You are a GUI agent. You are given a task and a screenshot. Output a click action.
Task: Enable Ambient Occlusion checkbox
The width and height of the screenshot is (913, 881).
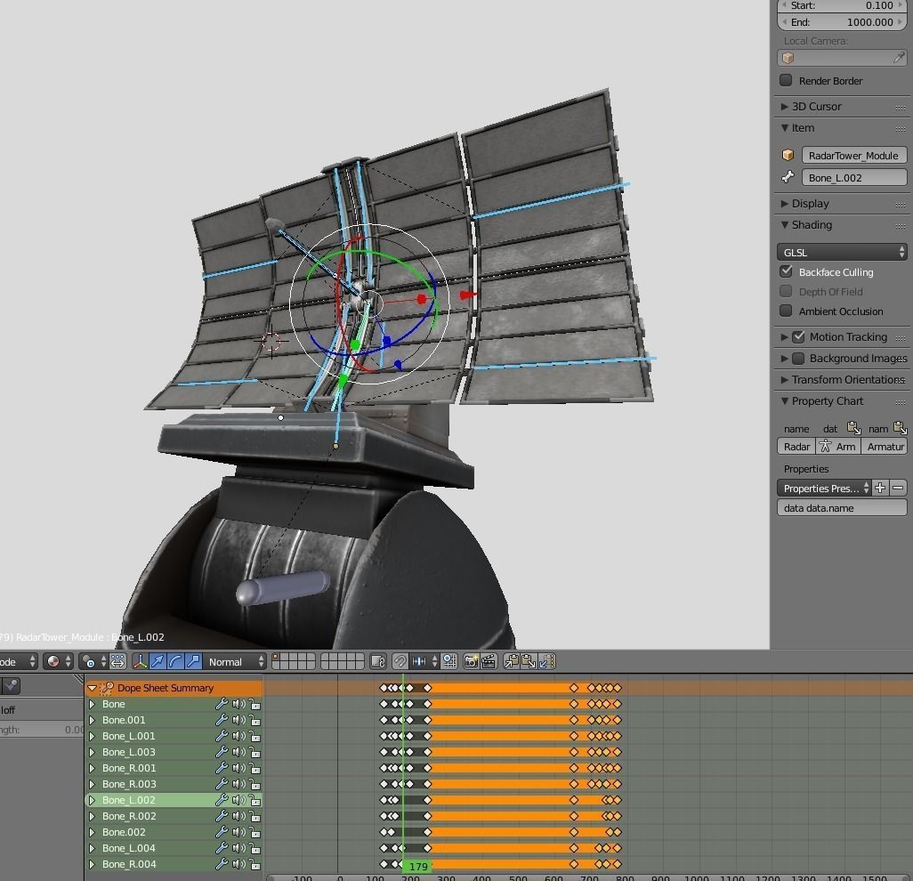(786, 311)
